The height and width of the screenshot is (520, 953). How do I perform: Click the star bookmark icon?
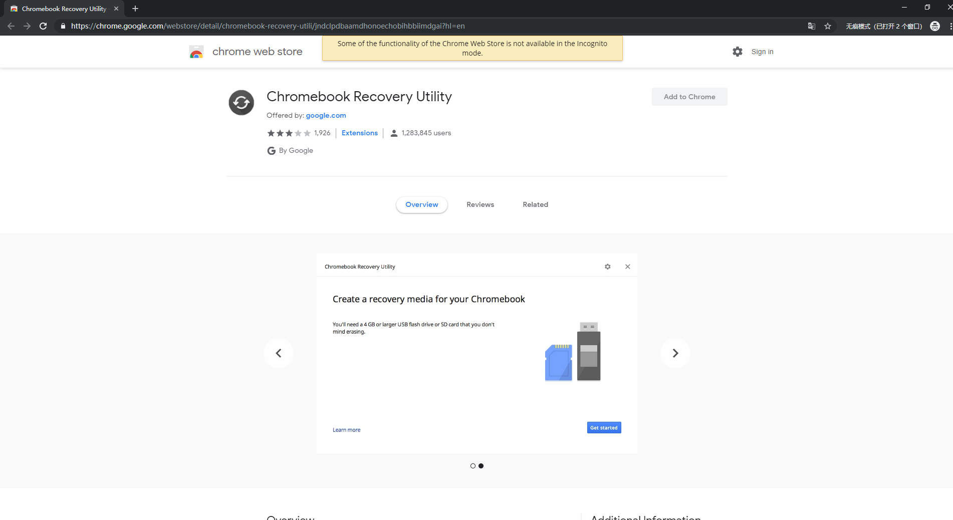pyautogui.click(x=828, y=26)
